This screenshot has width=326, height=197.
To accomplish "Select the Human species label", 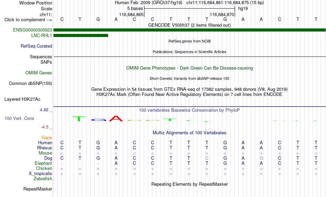I will pos(45,143).
